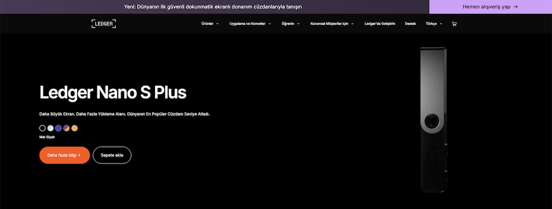Click the Sepete ekle button
The width and height of the screenshot is (552, 209).
[x=112, y=155]
